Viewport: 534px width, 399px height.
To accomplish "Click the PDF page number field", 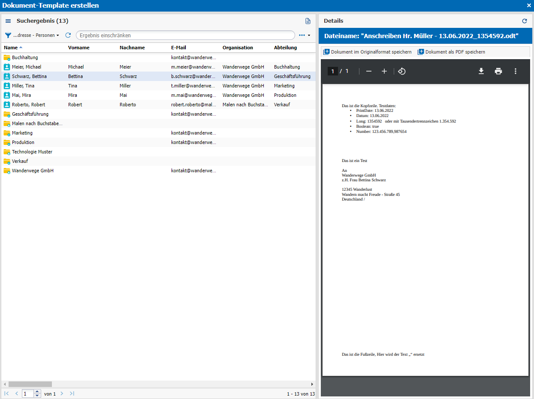I will 332,71.
